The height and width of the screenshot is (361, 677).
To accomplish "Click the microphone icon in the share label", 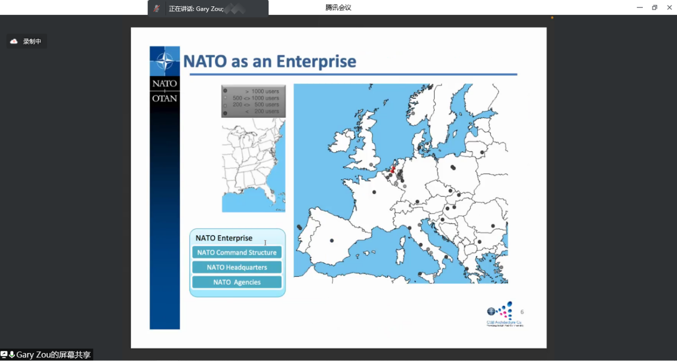I will point(12,355).
